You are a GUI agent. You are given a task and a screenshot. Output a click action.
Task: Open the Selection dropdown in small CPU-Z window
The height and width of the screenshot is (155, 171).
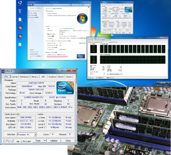coord(112,30)
